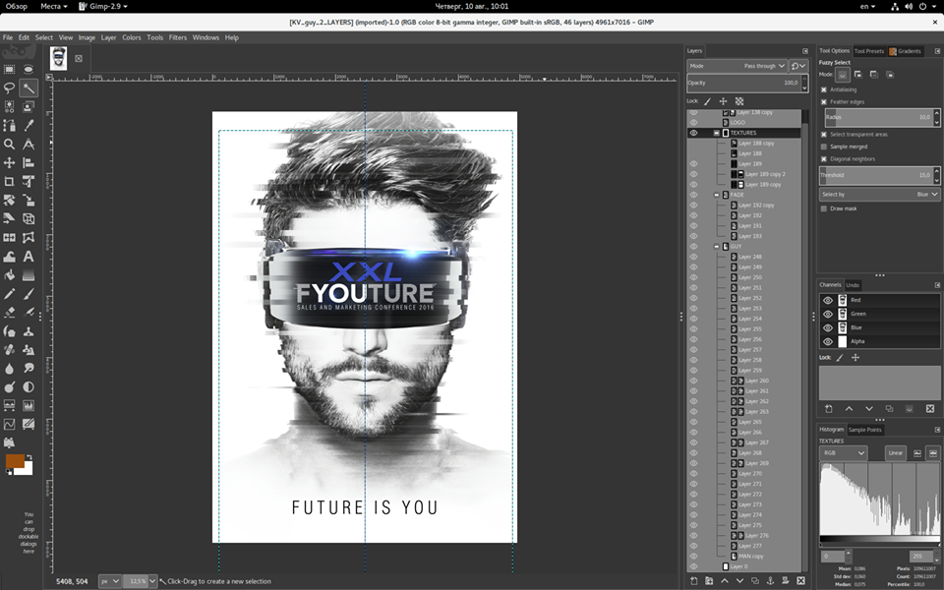Create a new layer with the panel button
Viewport: 944px width, 590px height.
(693, 581)
